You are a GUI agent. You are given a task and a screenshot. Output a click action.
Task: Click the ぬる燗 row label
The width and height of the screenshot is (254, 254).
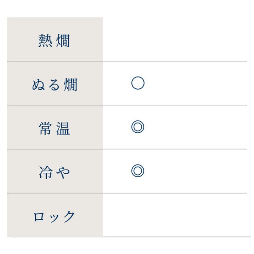(x=55, y=85)
